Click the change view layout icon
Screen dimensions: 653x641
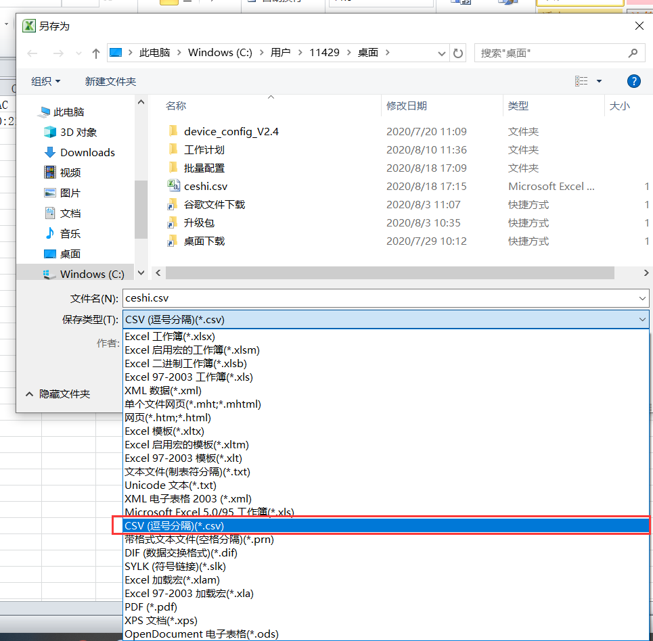(x=581, y=81)
